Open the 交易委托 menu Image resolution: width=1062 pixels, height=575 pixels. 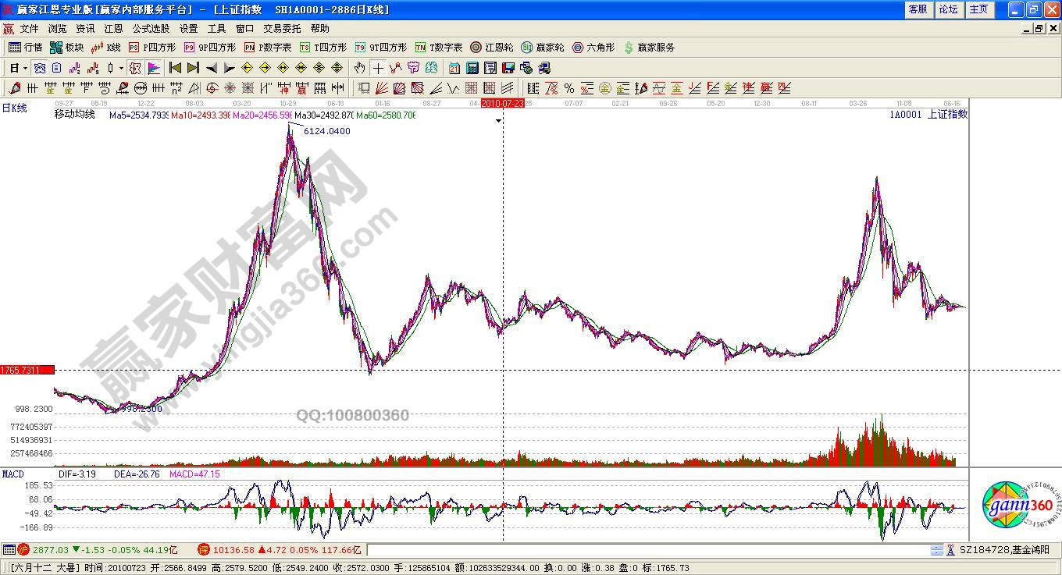[281, 29]
